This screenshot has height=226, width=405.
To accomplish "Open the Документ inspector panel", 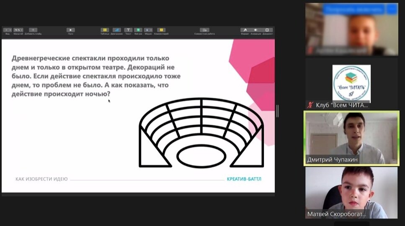I will coord(267,30).
